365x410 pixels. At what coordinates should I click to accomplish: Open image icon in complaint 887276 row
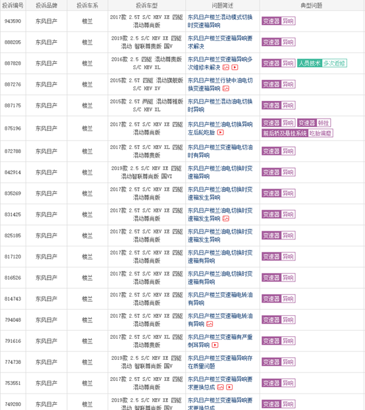(x=226, y=88)
